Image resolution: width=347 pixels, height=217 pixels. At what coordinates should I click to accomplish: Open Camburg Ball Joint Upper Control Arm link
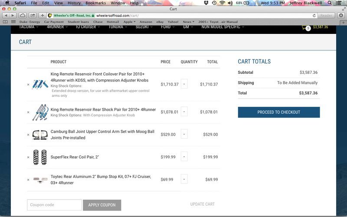102,135
